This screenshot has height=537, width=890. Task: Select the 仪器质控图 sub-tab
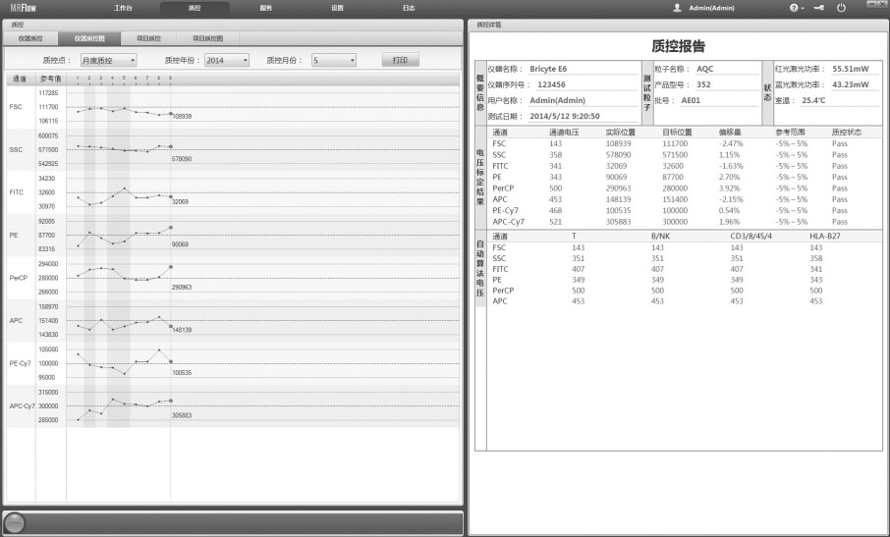pos(89,38)
